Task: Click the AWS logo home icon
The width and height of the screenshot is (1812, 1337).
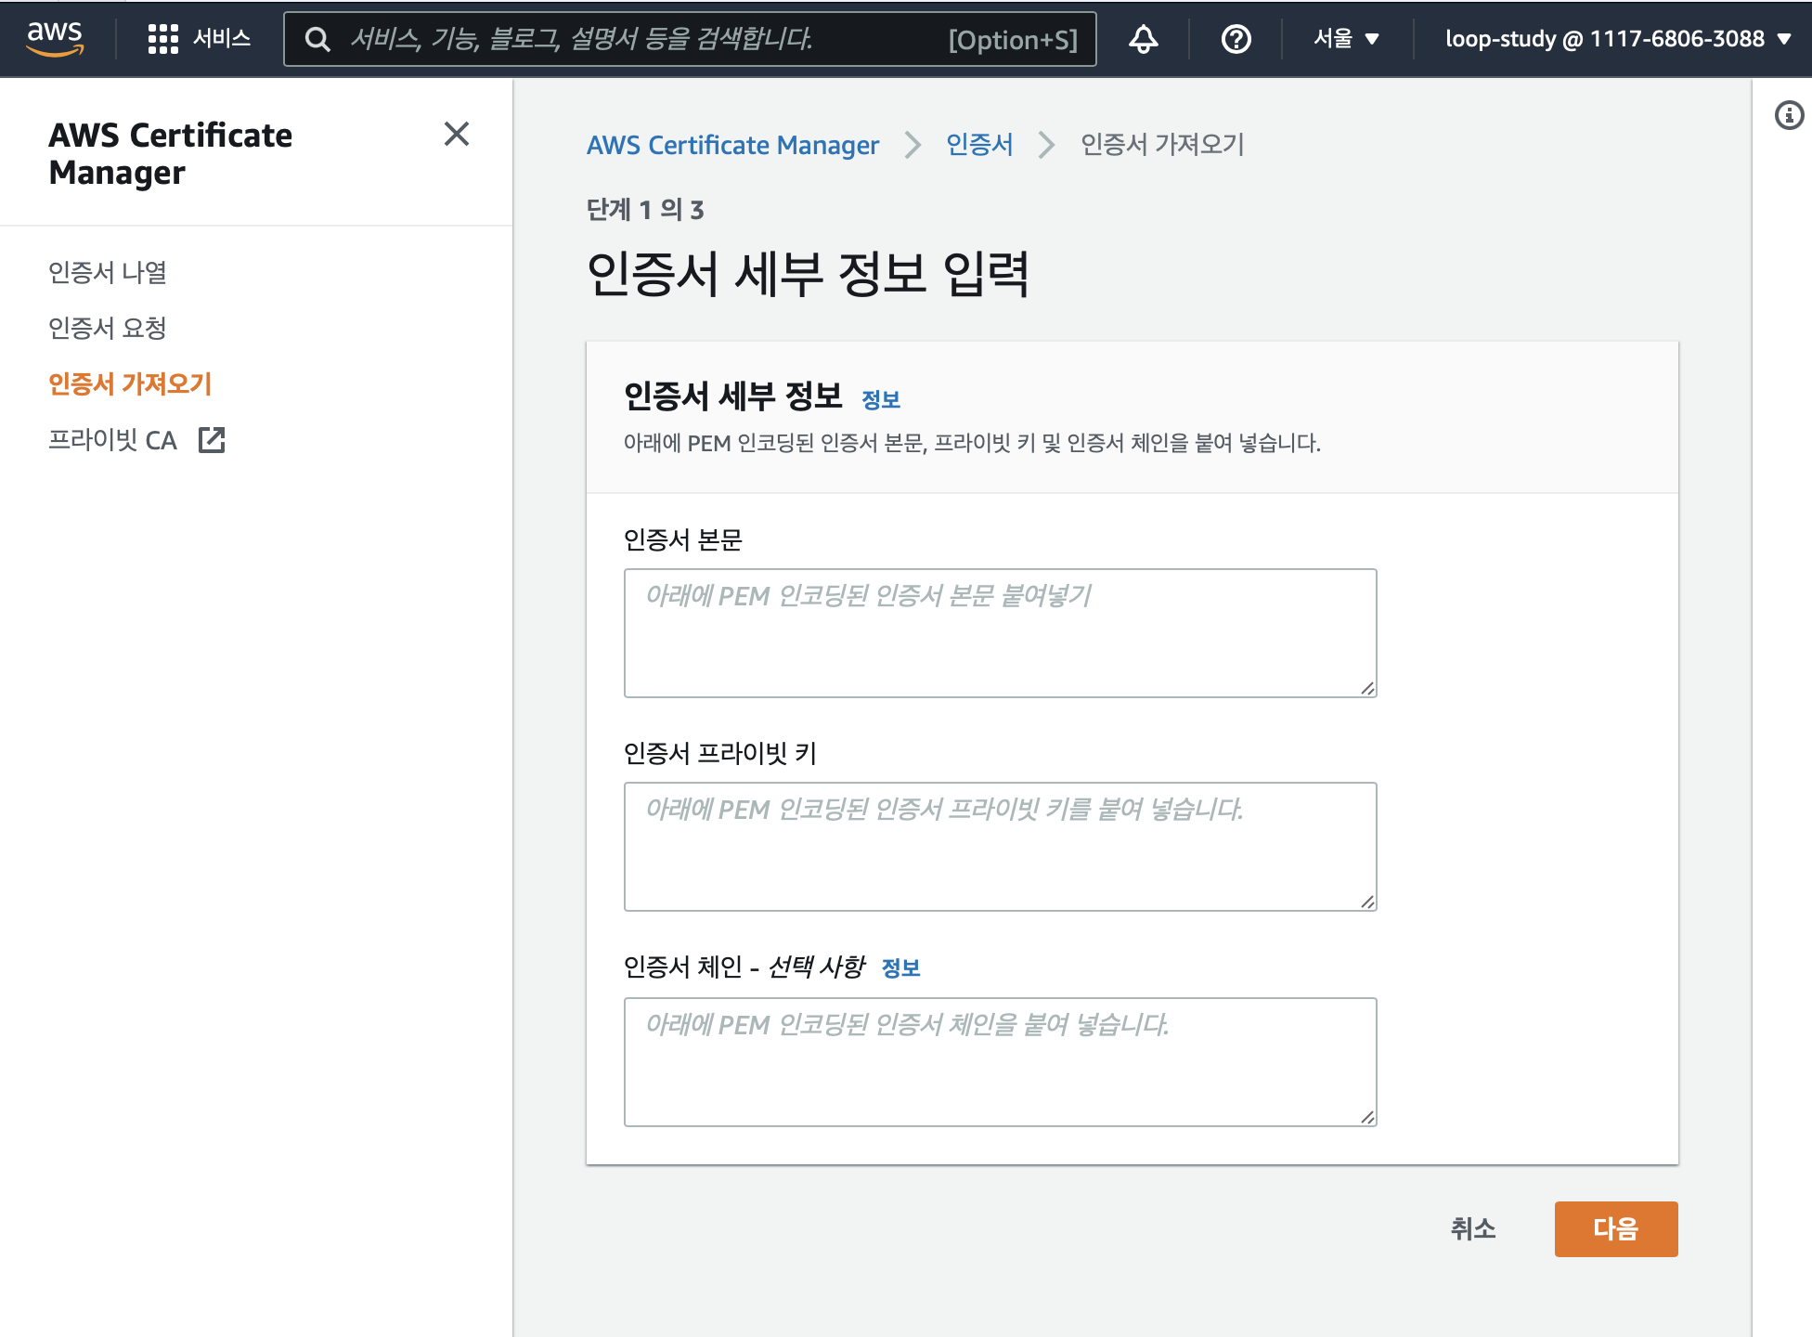Action: pos(55,38)
